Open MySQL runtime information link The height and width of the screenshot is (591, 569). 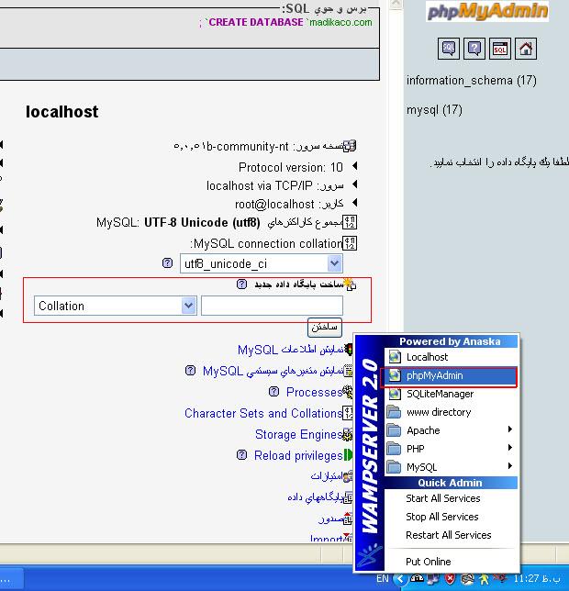(x=290, y=350)
